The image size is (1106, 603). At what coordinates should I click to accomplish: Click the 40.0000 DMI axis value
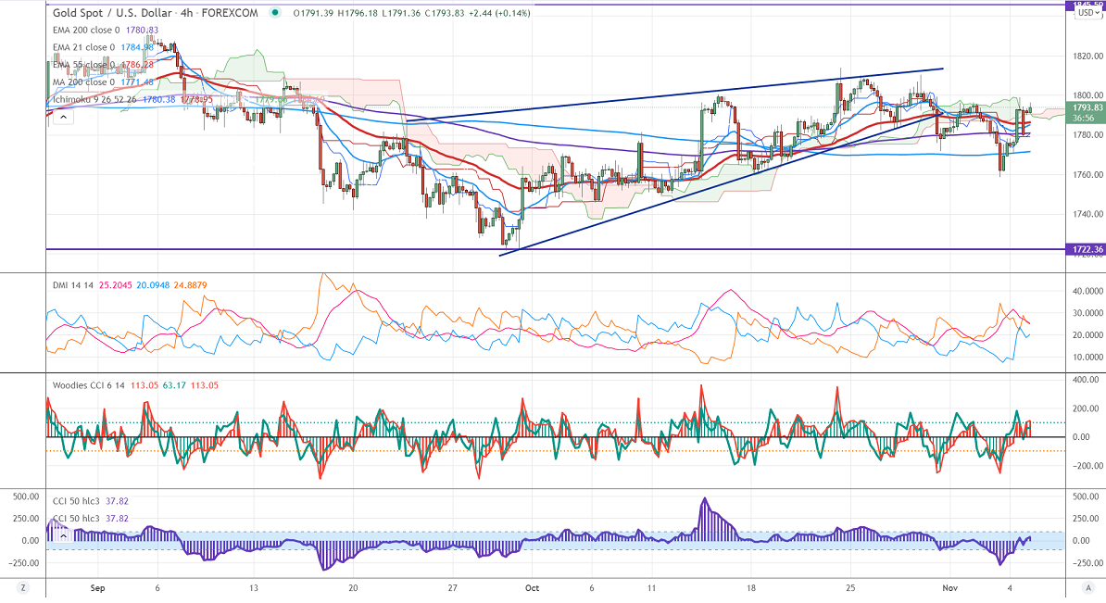coord(1087,291)
